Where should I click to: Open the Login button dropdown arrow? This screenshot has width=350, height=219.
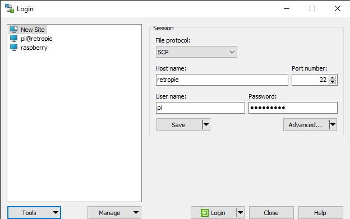coord(241,213)
